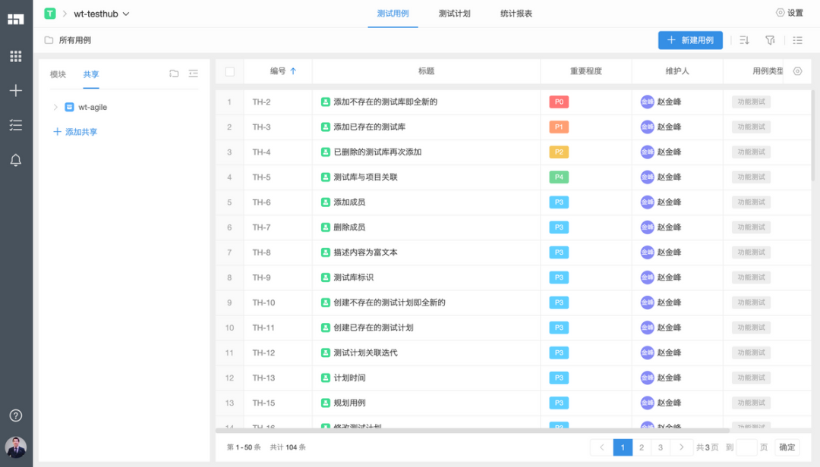Open column settings gear icon

(797, 71)
